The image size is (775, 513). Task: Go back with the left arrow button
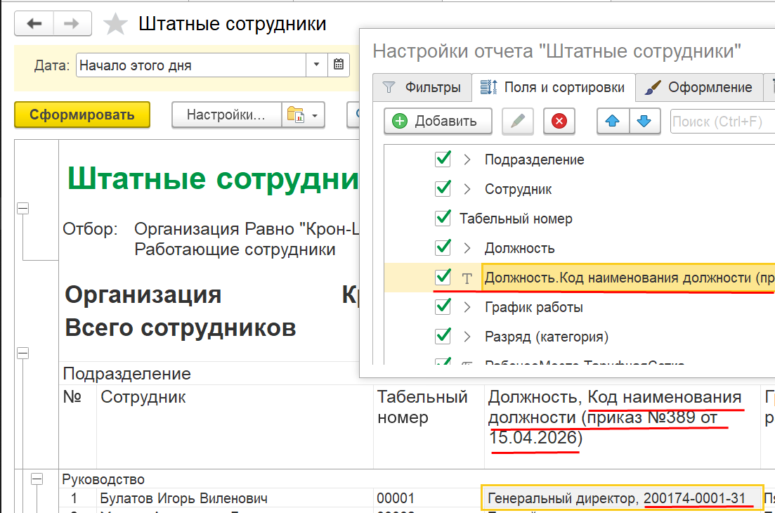(x=34, y=23)
